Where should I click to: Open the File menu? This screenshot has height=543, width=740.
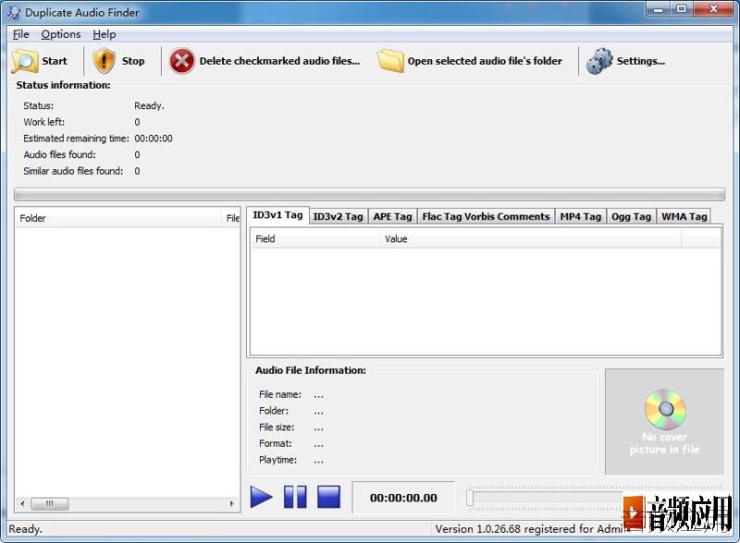tap(20, 34)
